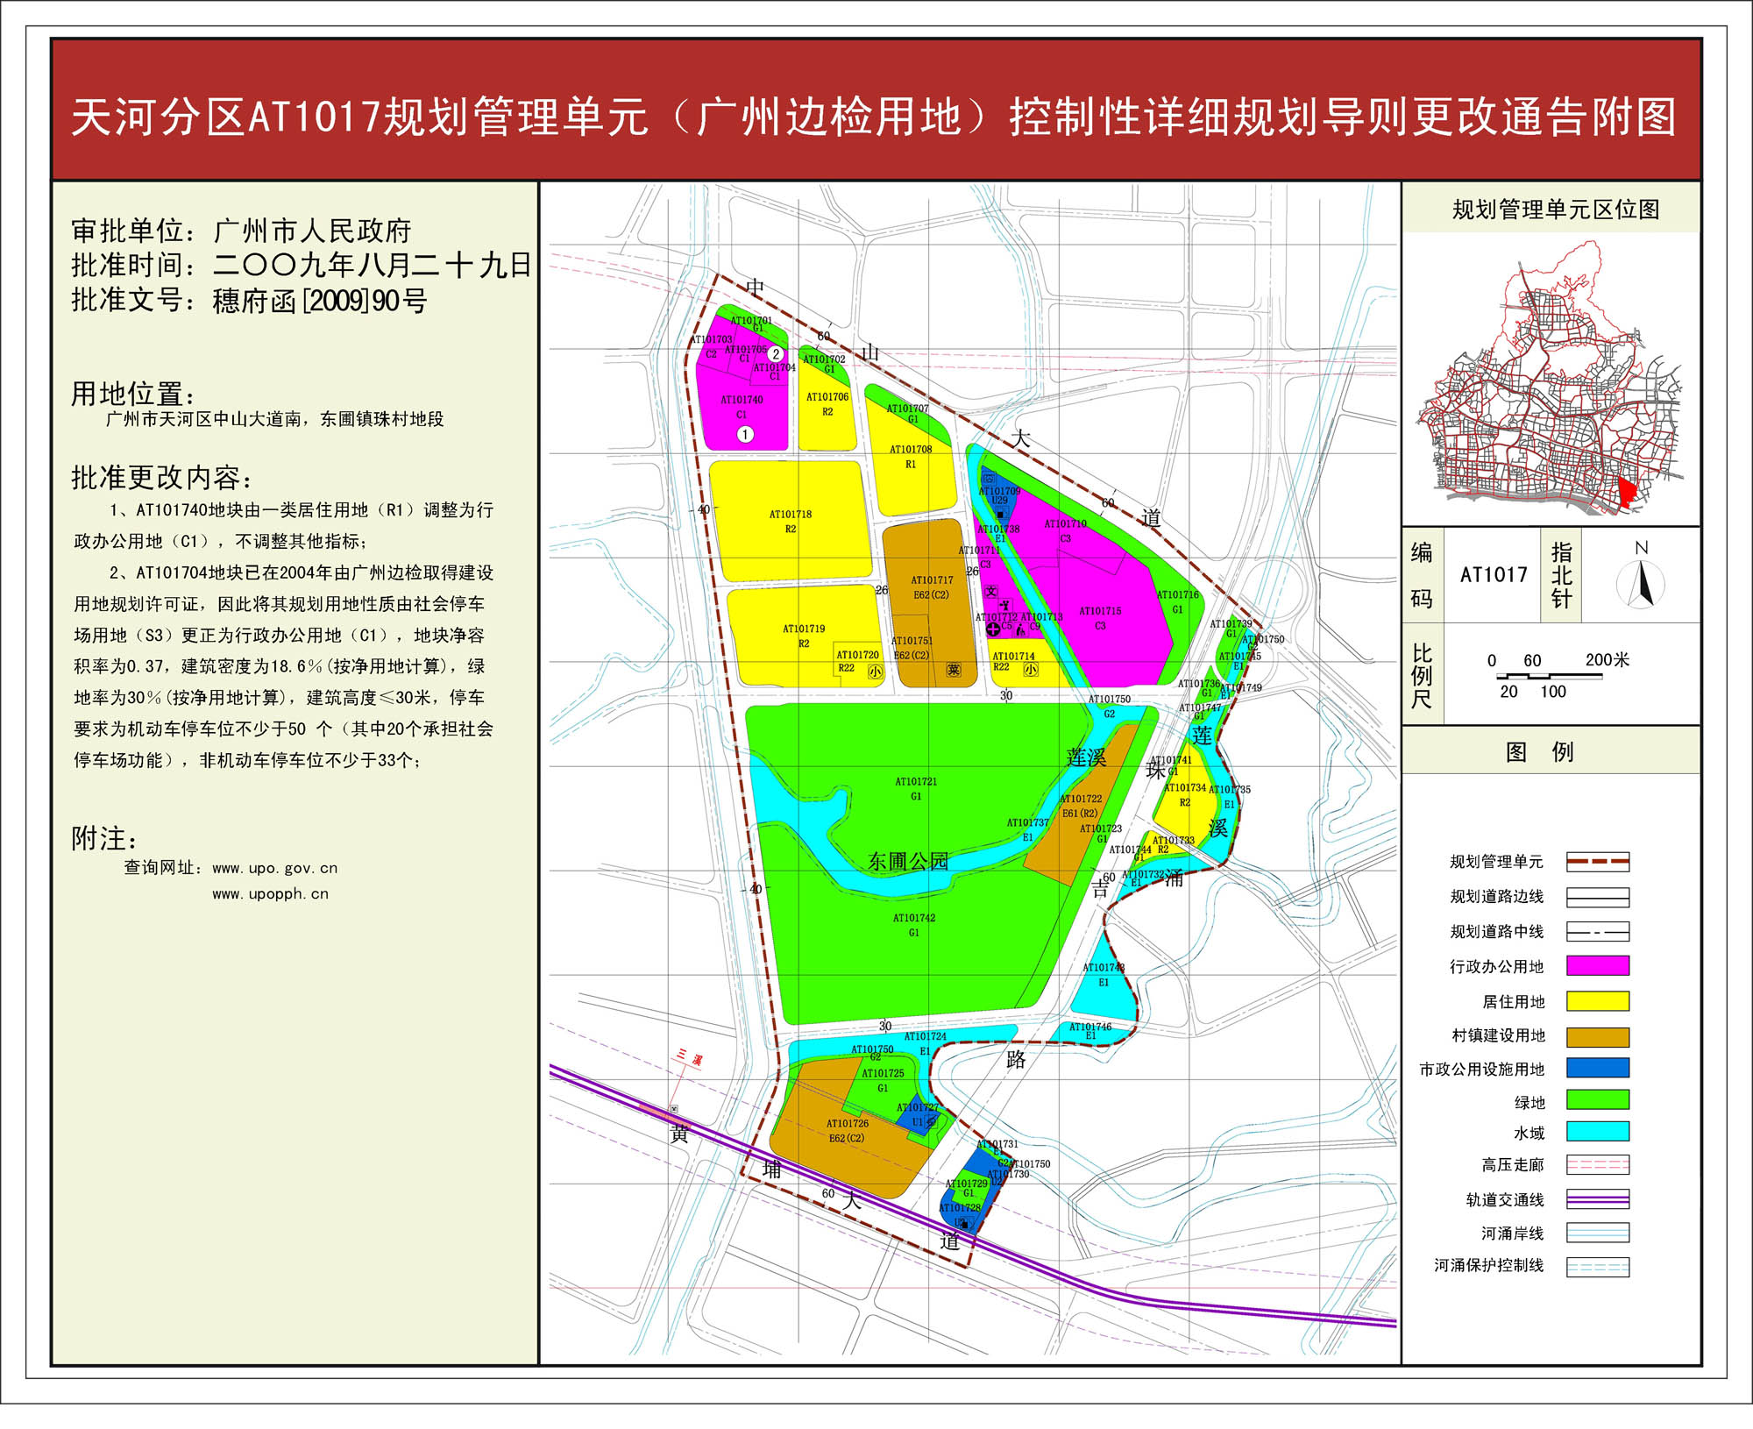Click the circled number 1 marker on the map
Viewport: 1753px width, 1429px height.
pyautogui.click(x=745, y=434)
